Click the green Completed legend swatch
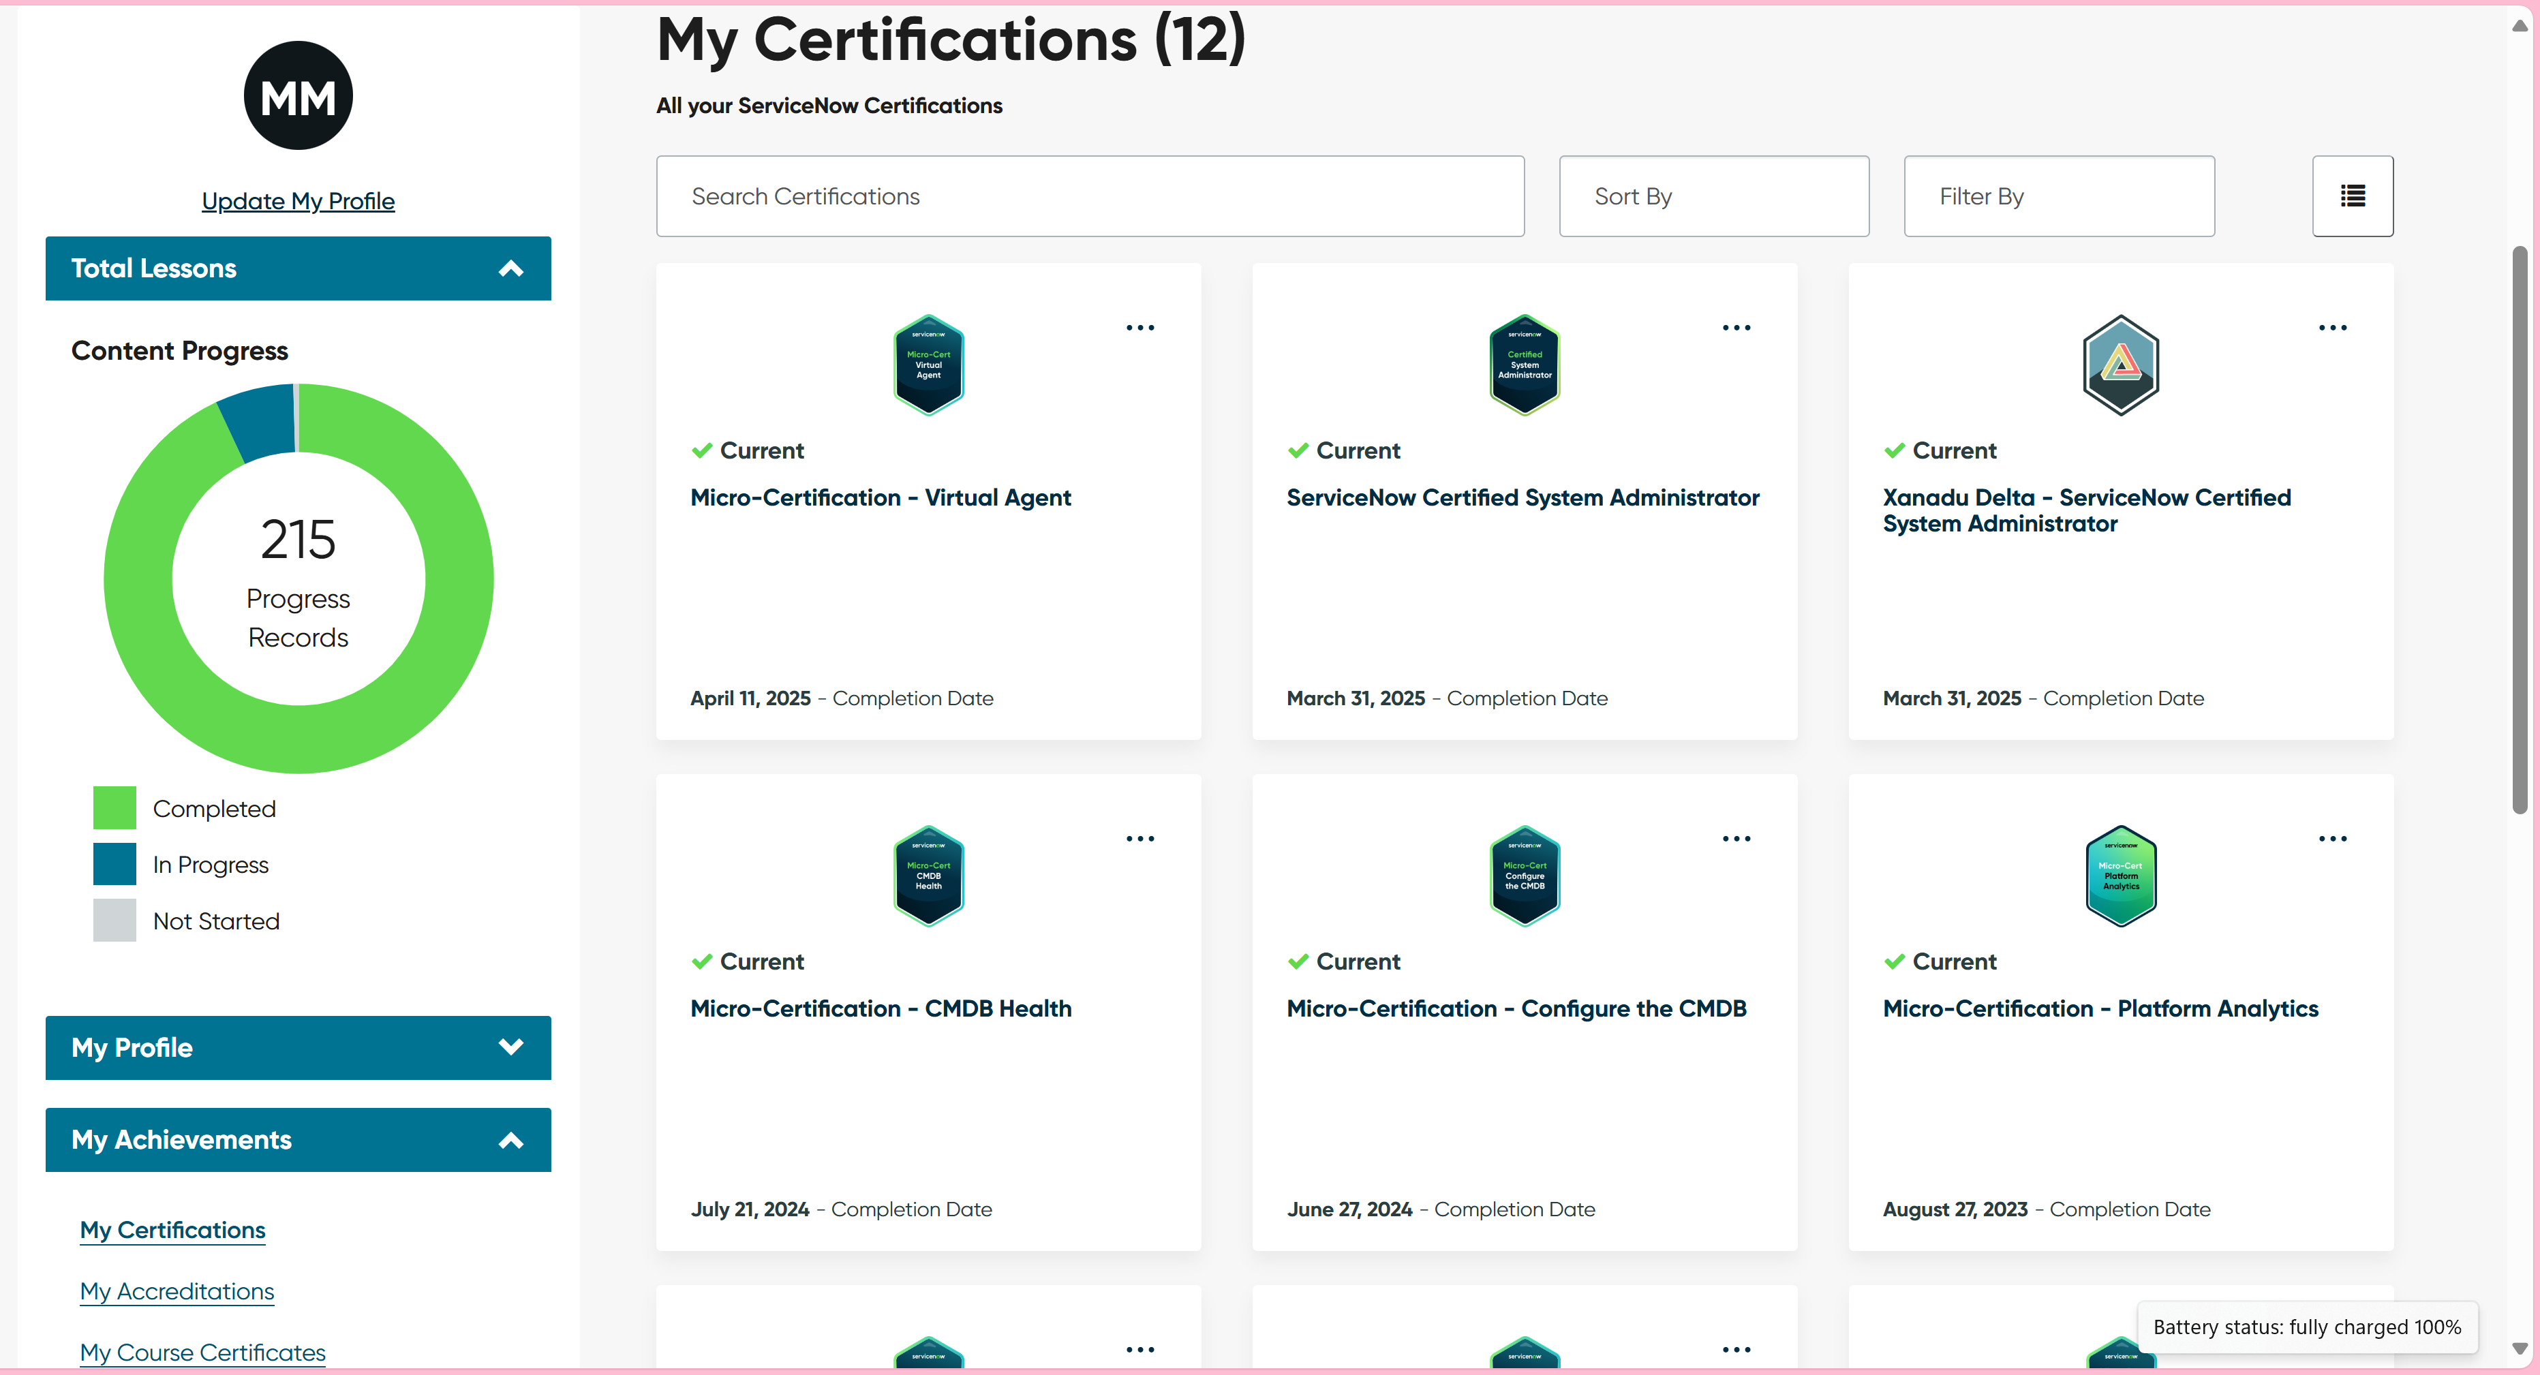The width and height of the screenshot is (2540, 1375). 114,808
